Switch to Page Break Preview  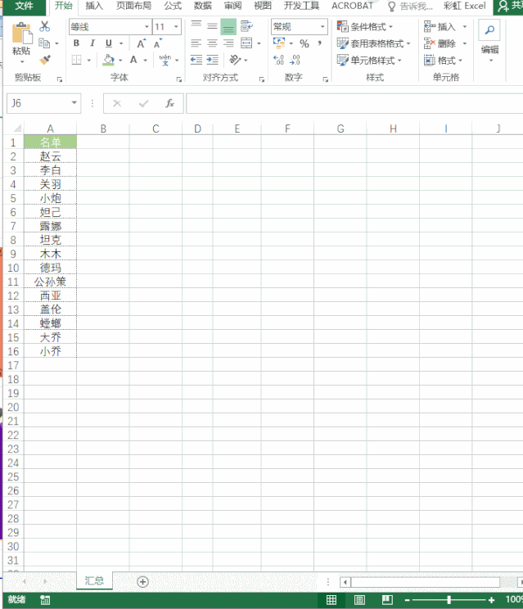(x=387, y=600)
